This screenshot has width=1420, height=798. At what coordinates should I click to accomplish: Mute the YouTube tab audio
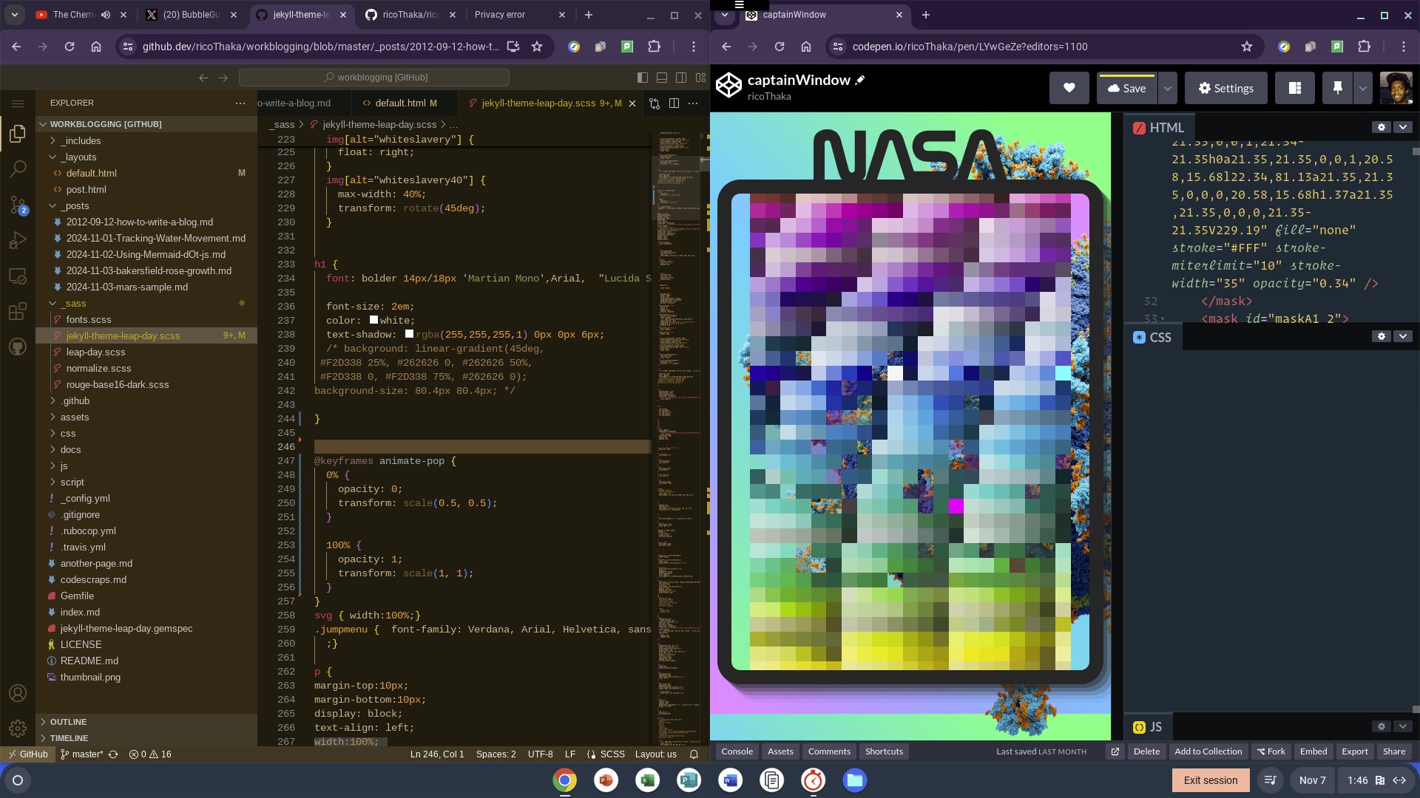coord(106,15)
